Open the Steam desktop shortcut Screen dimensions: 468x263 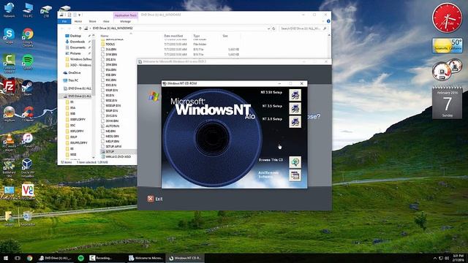point(28,88)
